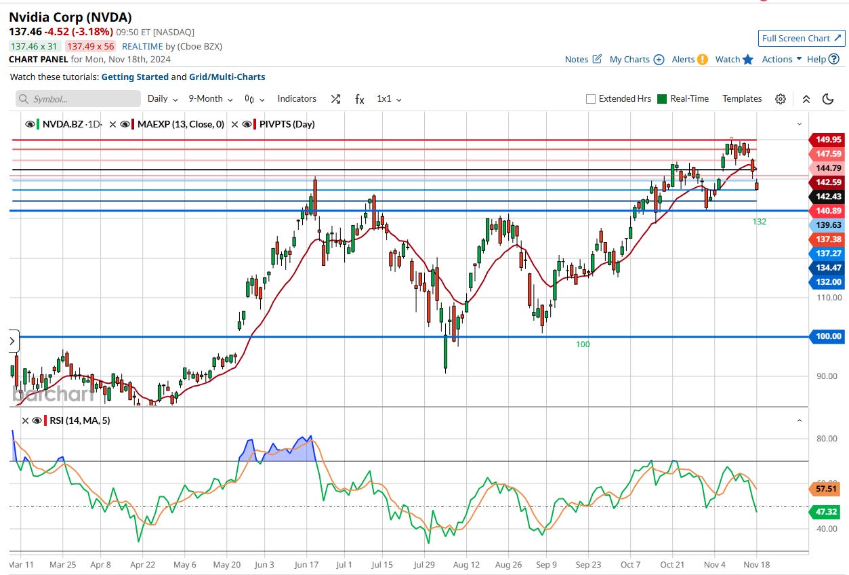Open the 9-Month period dropdown

tap(211, 98)
